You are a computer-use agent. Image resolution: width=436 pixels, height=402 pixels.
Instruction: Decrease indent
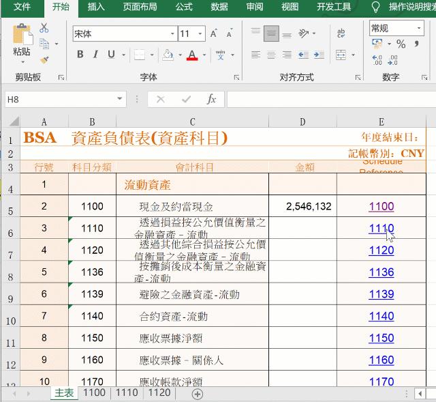pyautogui.click(x=303, y=55)
